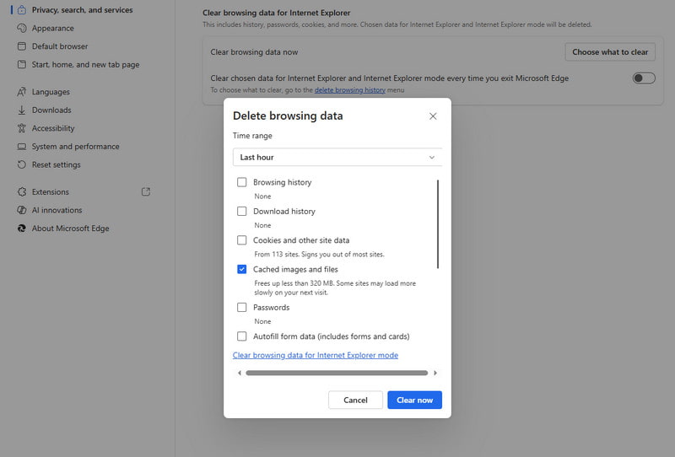
Task: Select Languages in the settings sidebar
Action: pos(51,92)
